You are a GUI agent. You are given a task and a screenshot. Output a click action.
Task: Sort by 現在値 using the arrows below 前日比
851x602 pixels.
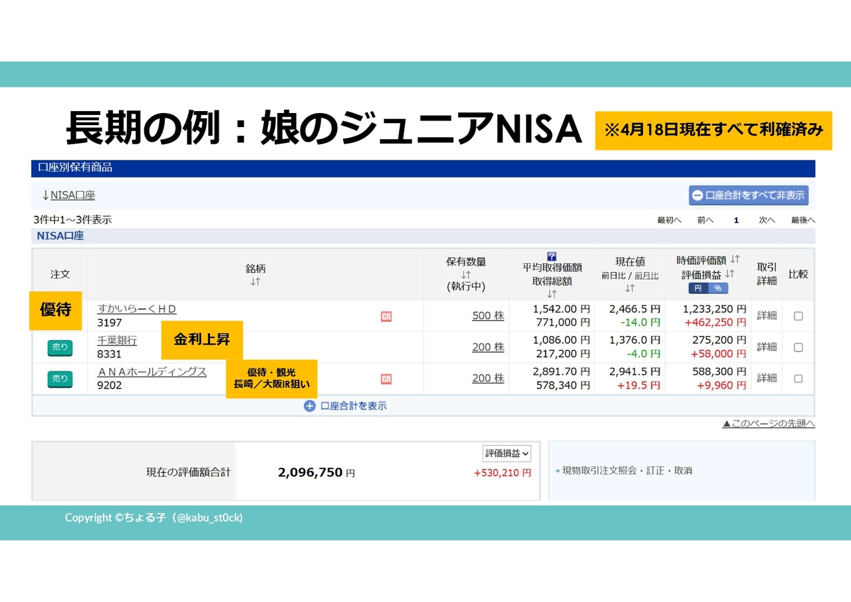pyautogui.click(x=630, y=288)
